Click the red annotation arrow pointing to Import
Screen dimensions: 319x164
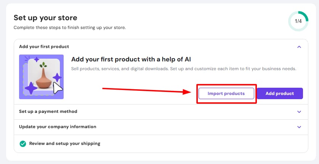149,90
